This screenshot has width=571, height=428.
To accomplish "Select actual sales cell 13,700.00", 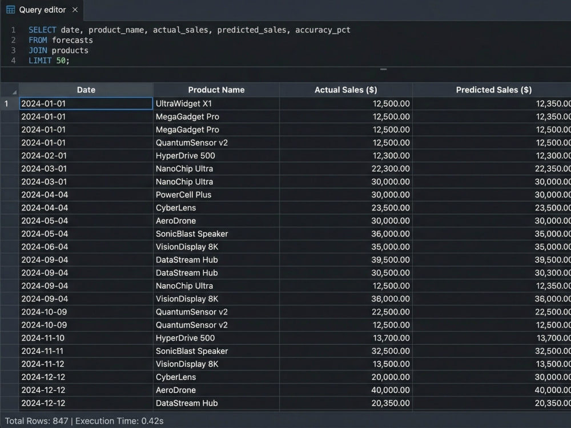I will click(x=346, y=338).
